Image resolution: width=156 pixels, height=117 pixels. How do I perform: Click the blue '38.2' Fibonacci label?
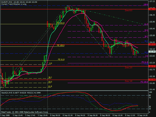pos(146,41)
